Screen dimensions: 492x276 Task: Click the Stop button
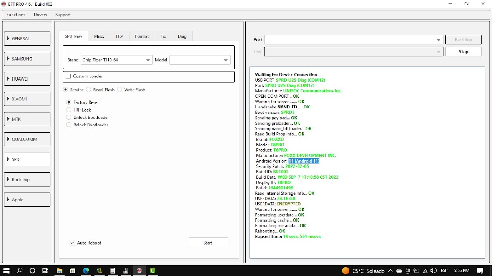464,52
